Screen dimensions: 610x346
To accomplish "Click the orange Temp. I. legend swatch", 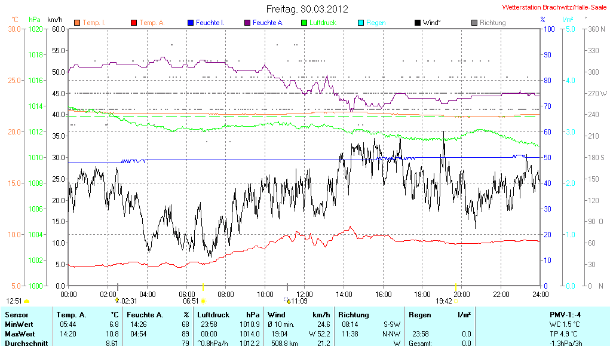I will click(x=77, y=23).
